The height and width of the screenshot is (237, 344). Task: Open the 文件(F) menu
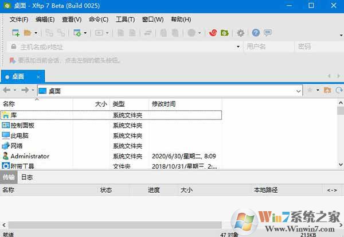tap(19, 20)
